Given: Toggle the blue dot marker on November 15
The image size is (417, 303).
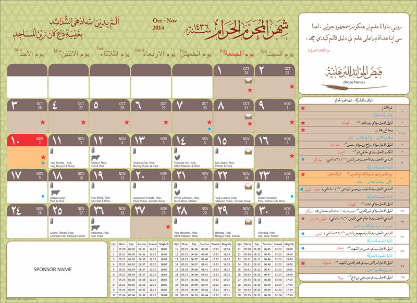Looking at the screenshot, I should click(x=292, y=196).
